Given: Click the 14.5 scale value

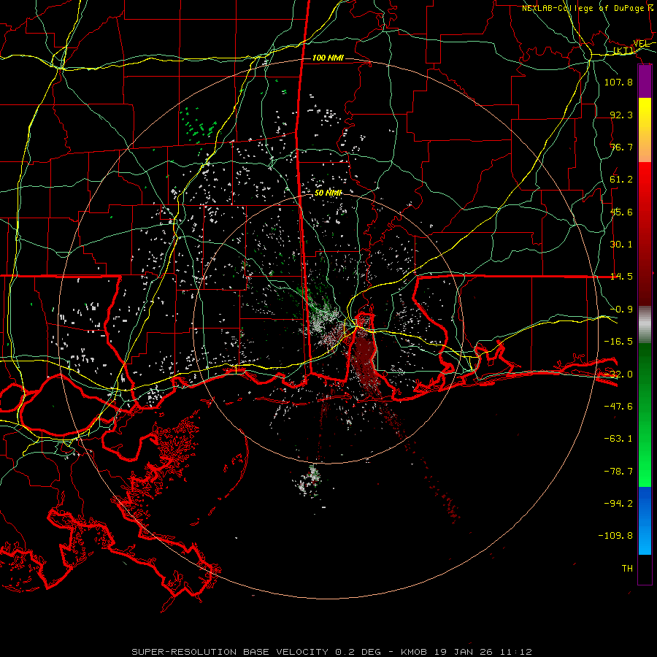Looking at the screenshot, I should coord(621,277).
